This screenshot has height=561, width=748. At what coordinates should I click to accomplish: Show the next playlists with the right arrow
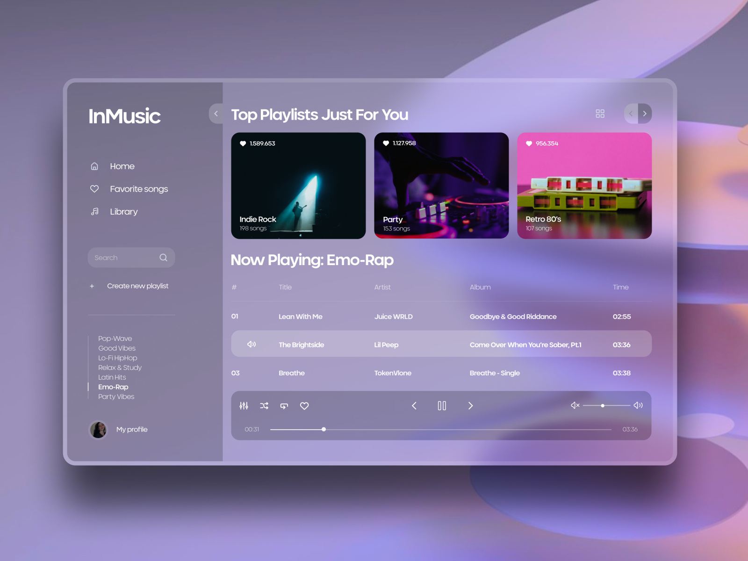click(x=645, y=113)
